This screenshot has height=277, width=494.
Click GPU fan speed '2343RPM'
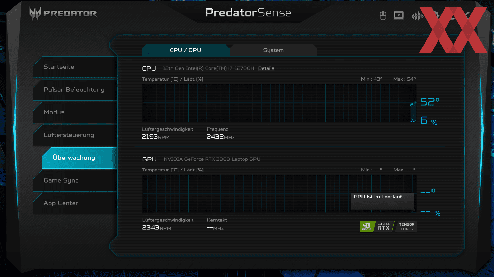click(156, 228)
